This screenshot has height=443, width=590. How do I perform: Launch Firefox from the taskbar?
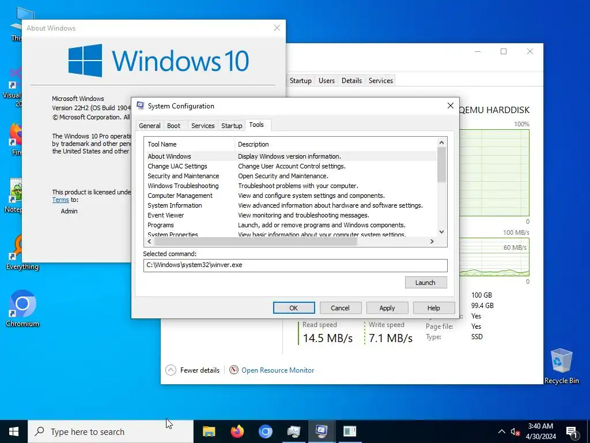coord(237,431)
